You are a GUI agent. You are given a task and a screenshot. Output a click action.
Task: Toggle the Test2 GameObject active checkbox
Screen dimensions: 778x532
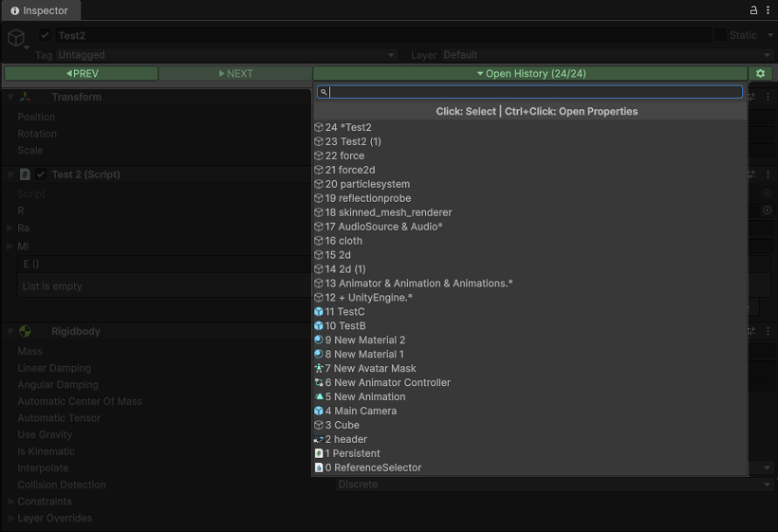click(x=45, y=36)
